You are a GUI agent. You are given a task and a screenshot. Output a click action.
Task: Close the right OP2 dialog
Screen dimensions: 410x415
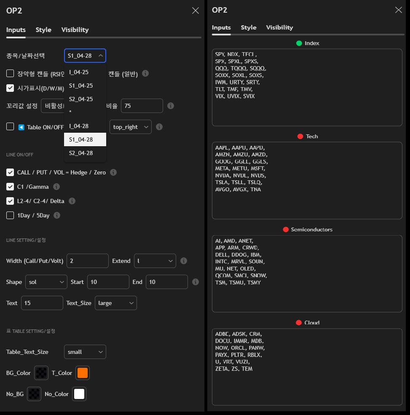coord(398,10)
